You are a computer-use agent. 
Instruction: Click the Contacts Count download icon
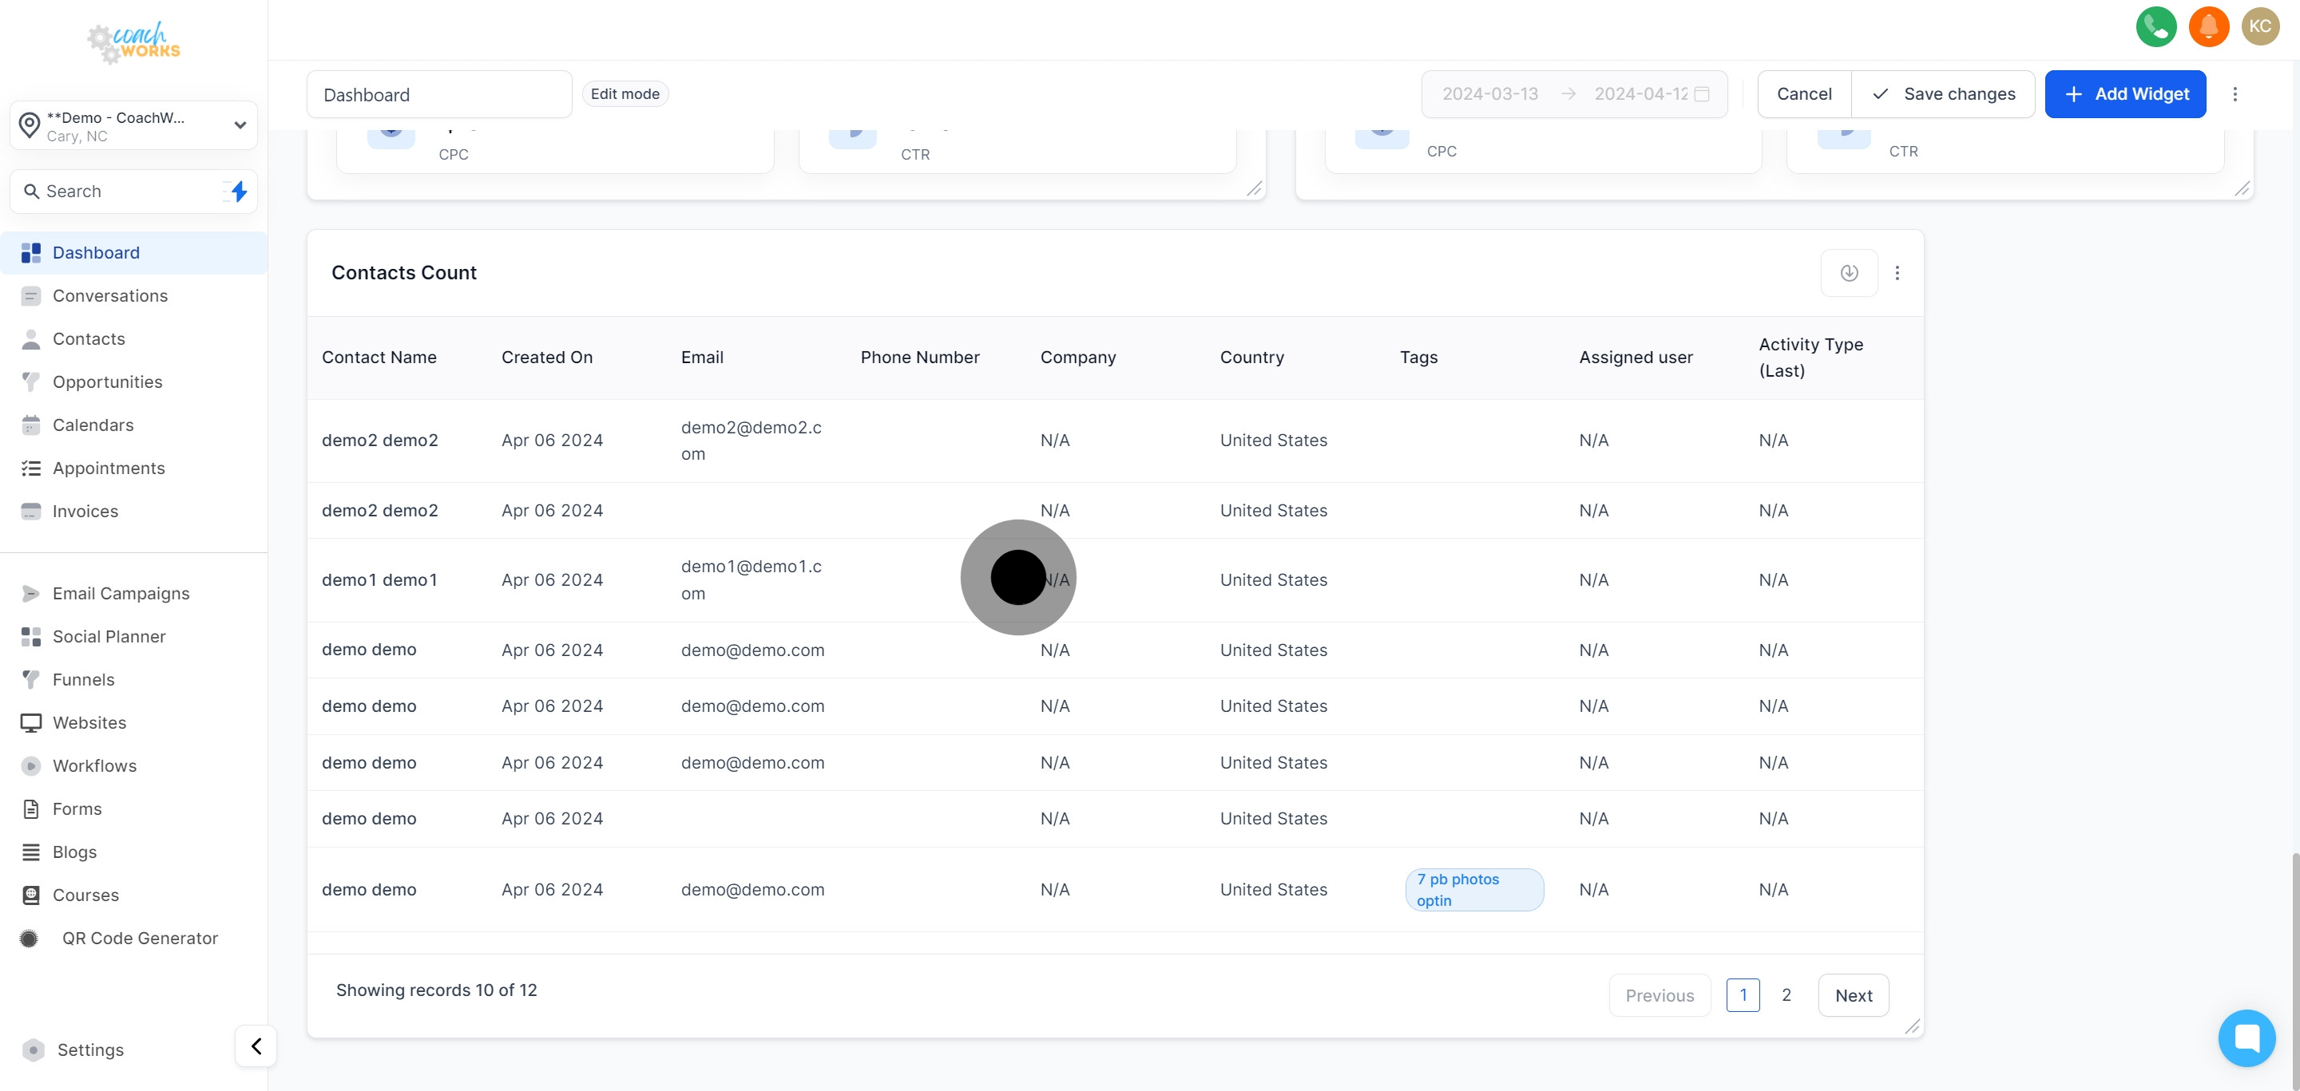(x=1848, y=273)
